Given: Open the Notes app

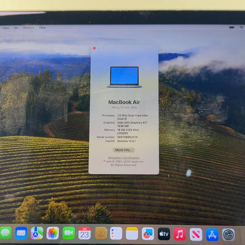Looking at the screenshot, I should [132, 233].
